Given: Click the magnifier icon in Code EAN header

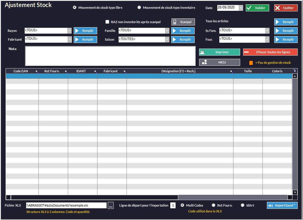Looking at the screenshot, I should click(x=37, y=71).
